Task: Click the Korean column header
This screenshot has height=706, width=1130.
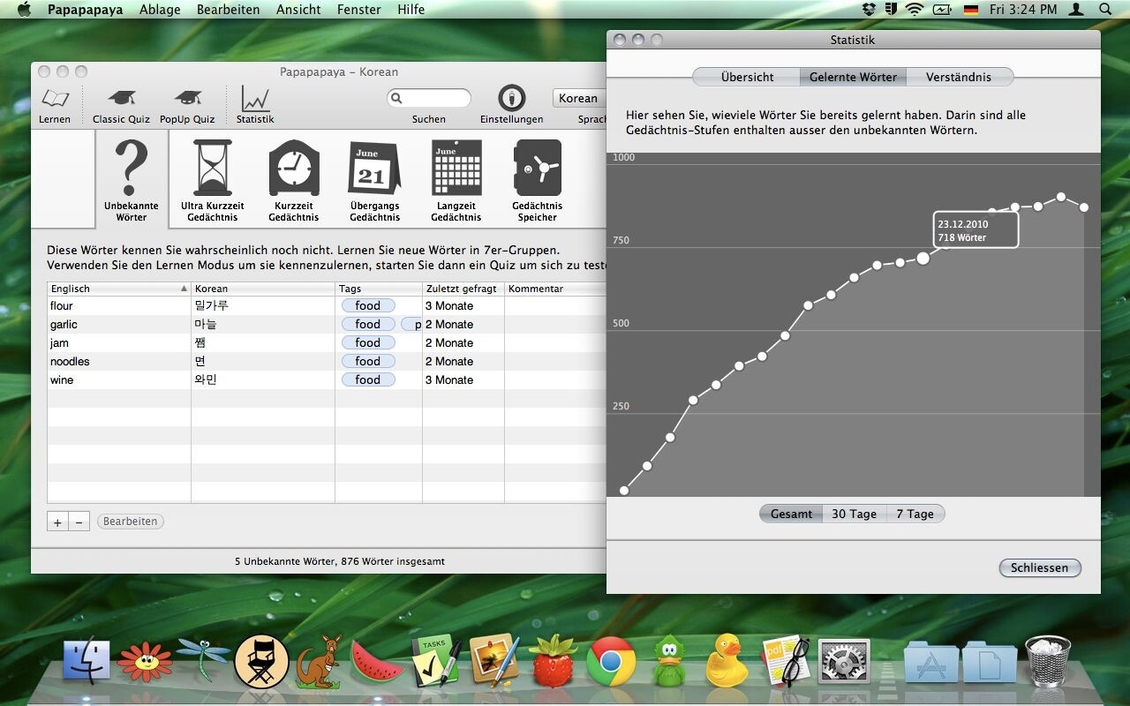Action: (263, 289)
